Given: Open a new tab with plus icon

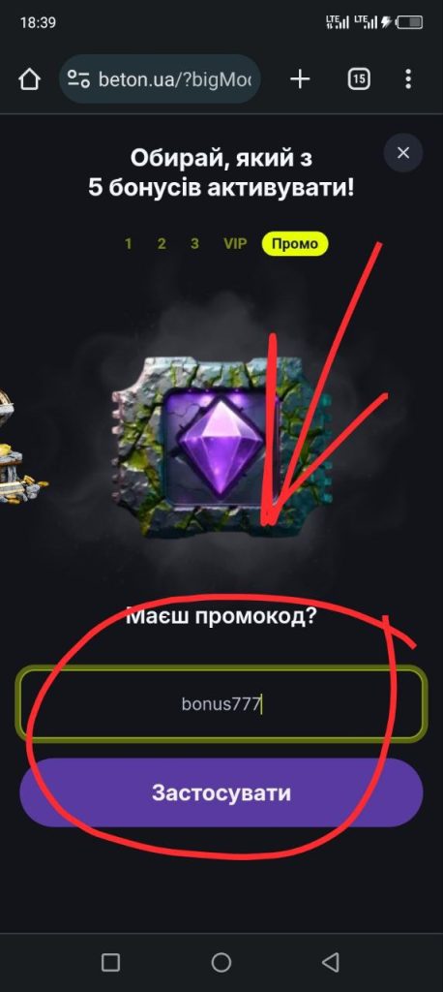Looking at the screenshot, I should [300, 79].
